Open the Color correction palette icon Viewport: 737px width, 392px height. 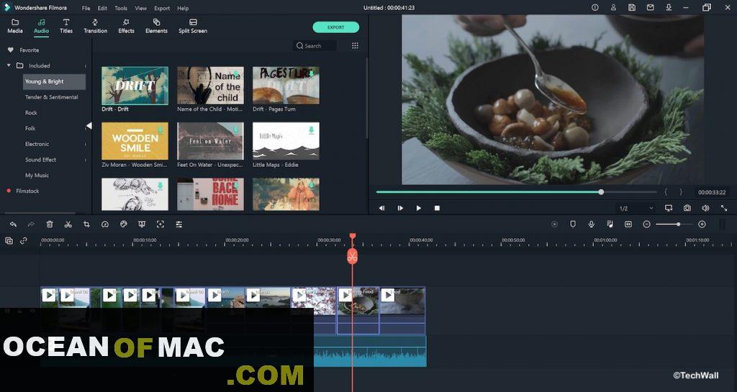tap(124, 224)
